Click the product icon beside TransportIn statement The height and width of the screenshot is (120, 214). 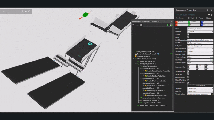coord(159,54)
